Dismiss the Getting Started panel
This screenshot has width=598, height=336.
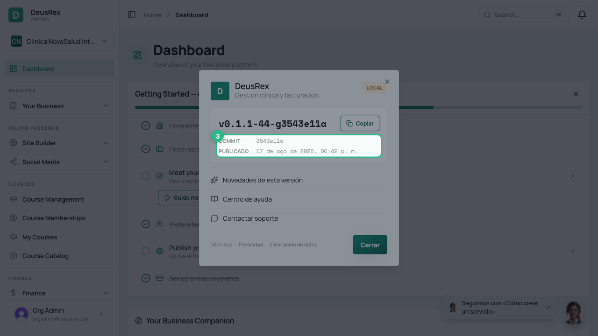pyautogui.click(x=576, y=94)
